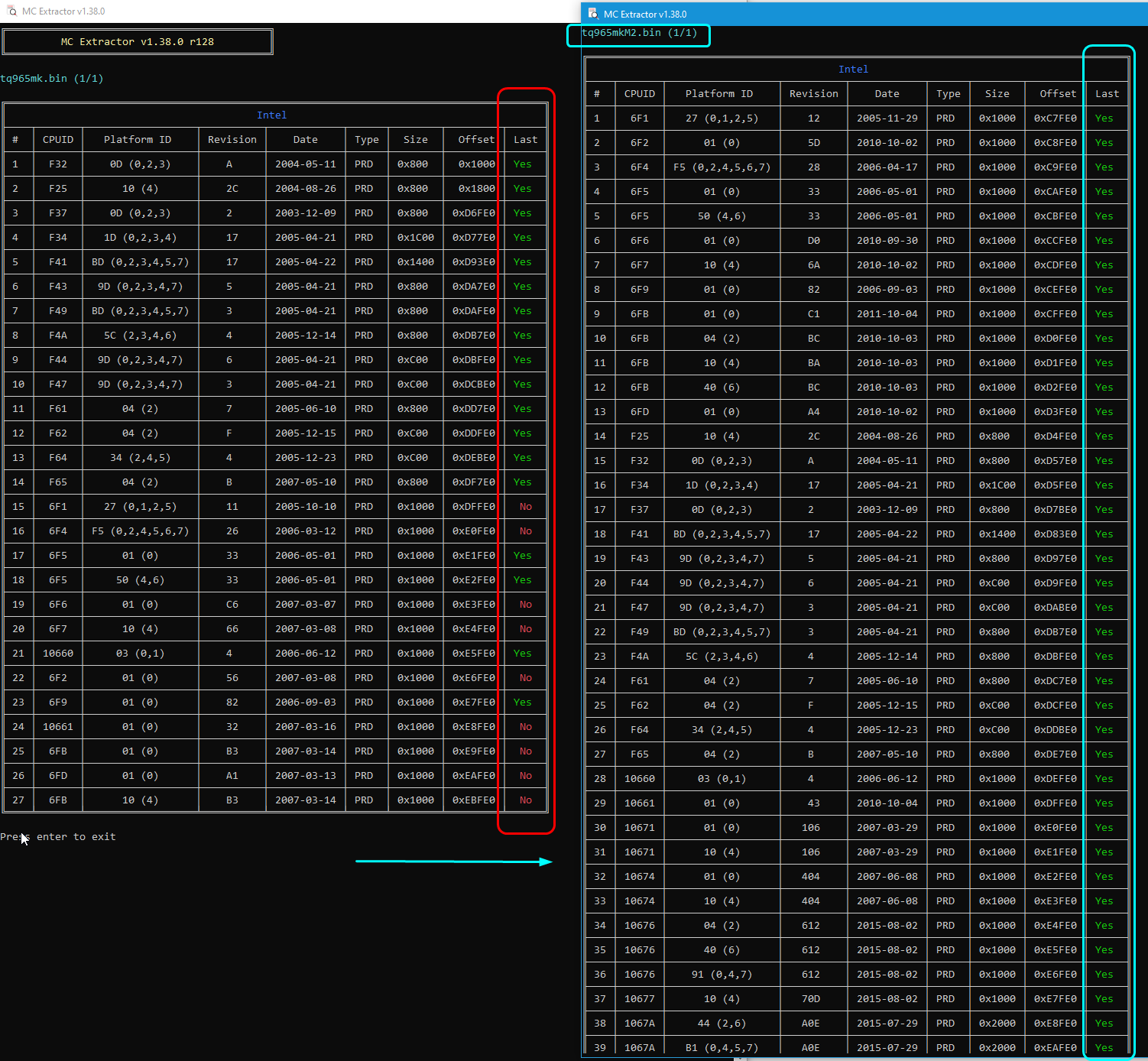Image resolution: width=1148 pixels, height=1061 pixels.
Task: Click the 'Offset' column header in right window
Action: pos(1059,94)
